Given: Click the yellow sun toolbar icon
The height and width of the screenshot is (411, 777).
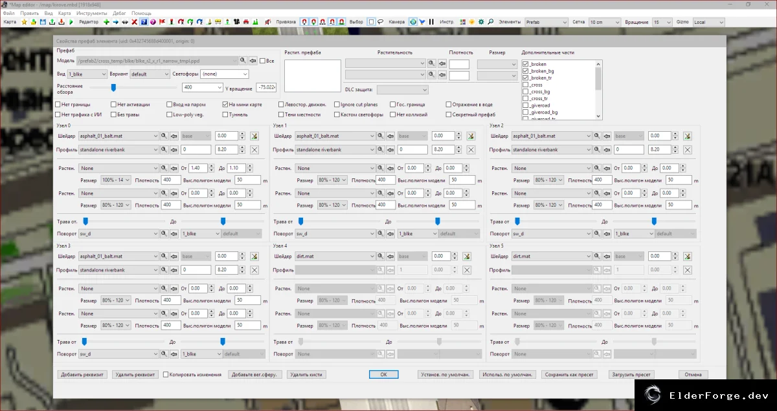Looking at the screenshot, I should tap(472, 22).
